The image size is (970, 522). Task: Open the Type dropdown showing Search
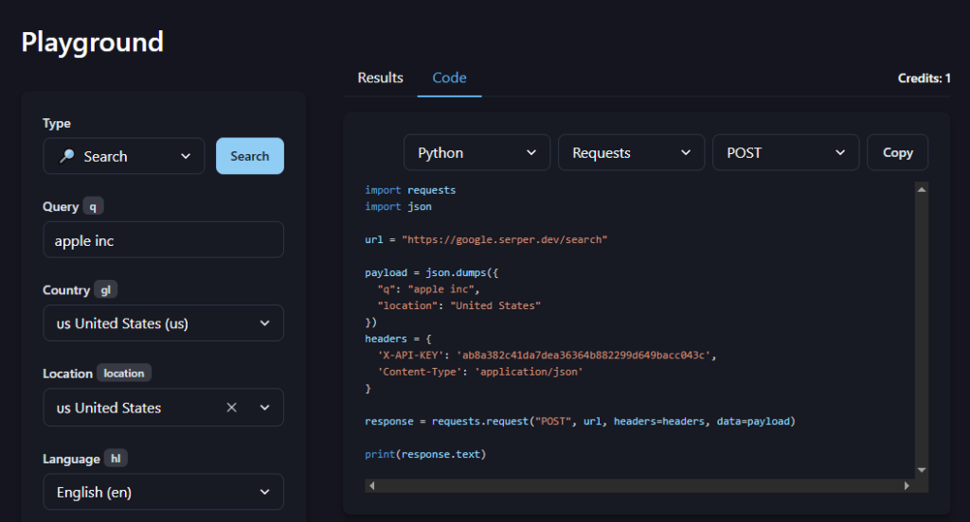[x=124, y=156]
